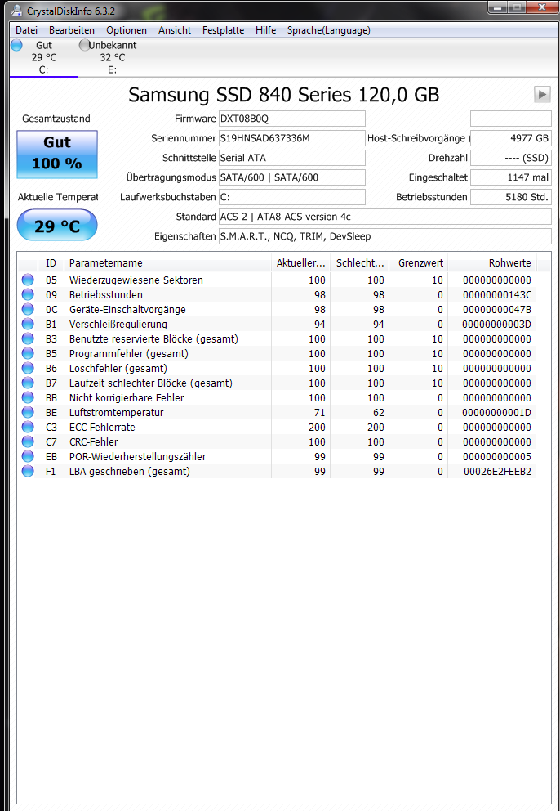Click the status orb for Löschfehler (gesamt)
This screenshot has width=560, height=811.
[x=28, y=368]
